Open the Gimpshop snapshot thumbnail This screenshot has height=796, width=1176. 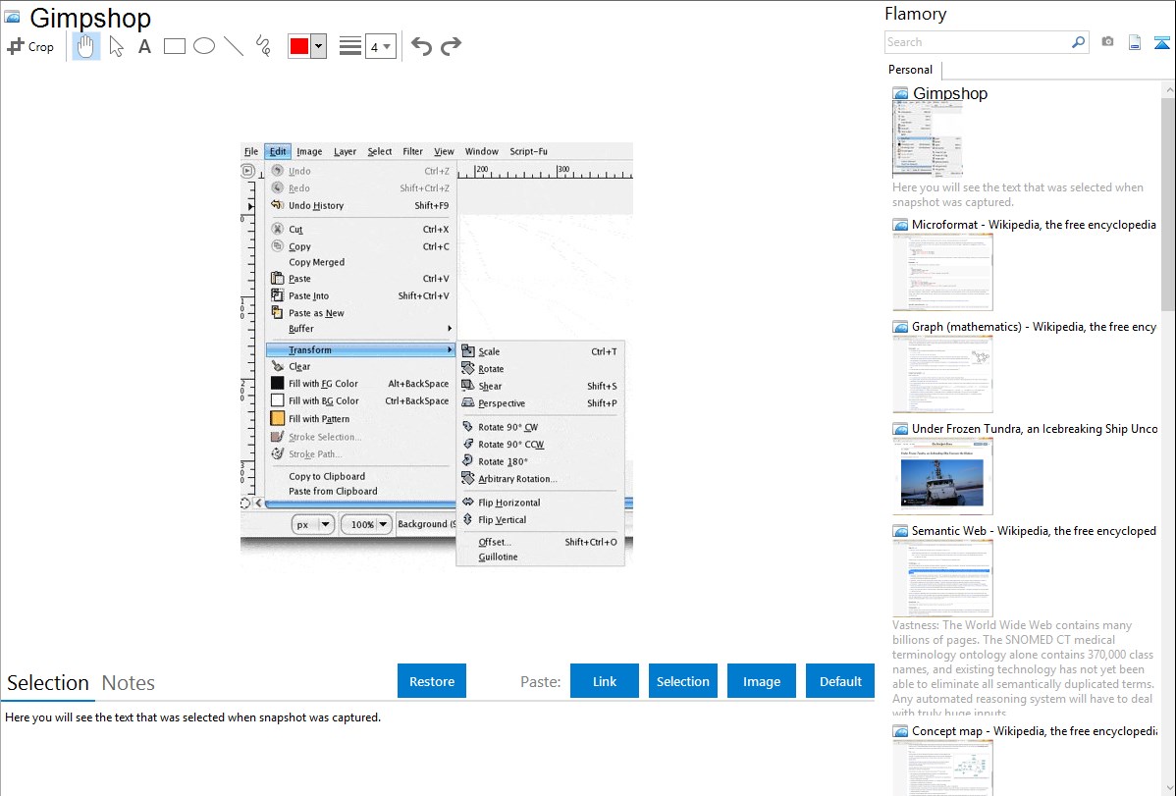(928, 139)
